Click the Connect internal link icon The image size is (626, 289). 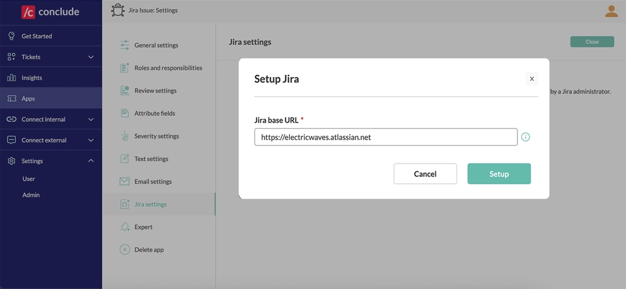(11, 119)
